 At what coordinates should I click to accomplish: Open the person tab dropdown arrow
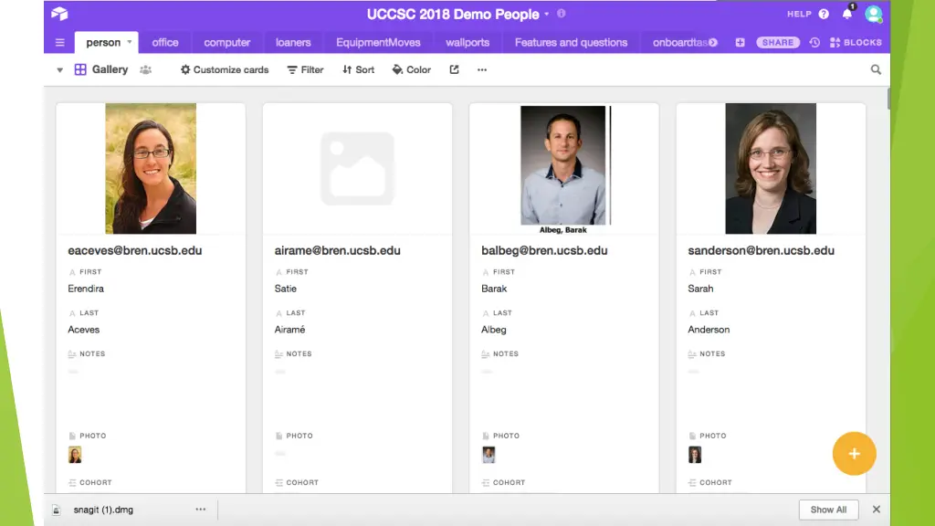tap(130, 42)
